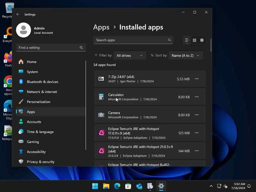Open Windows Start menu
This screenshot has height=192, width=256.
(x=95, y=186)
